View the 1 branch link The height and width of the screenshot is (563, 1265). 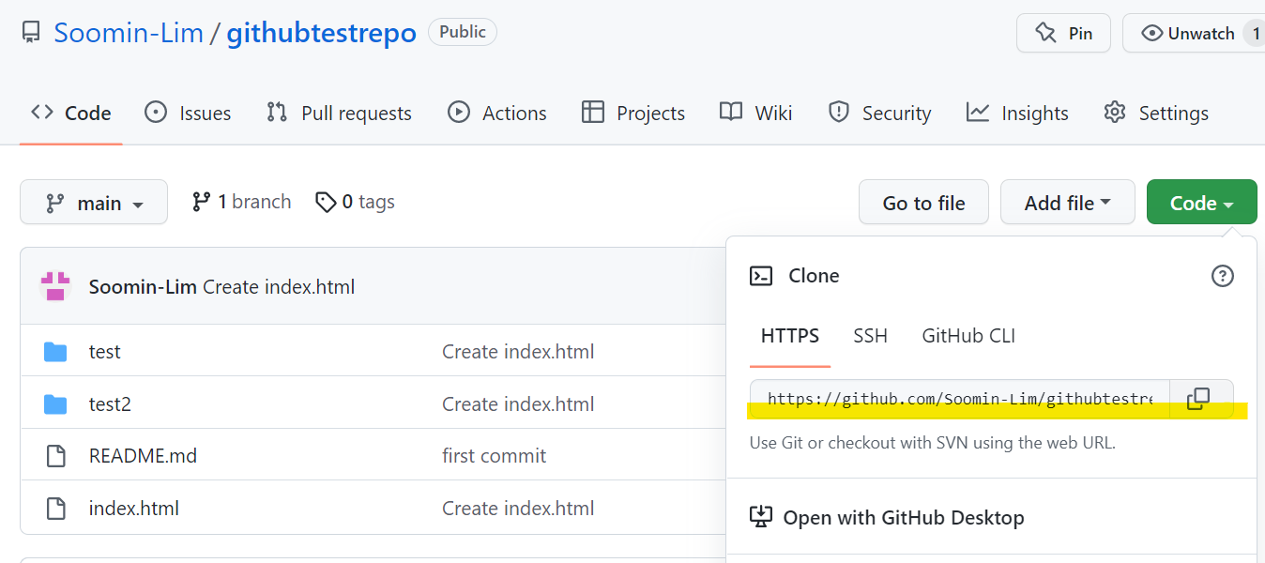[241, 202]
